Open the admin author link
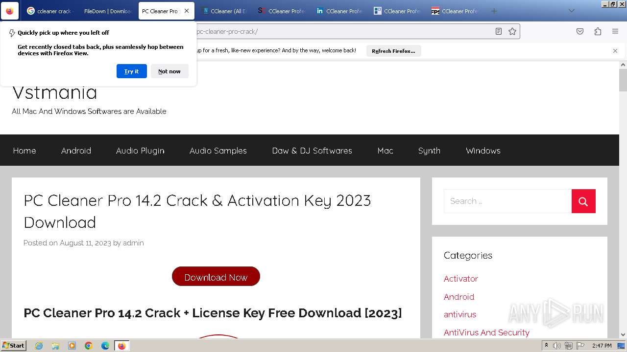This screenshot has width=627, height=352. click(x=133, y=243)
